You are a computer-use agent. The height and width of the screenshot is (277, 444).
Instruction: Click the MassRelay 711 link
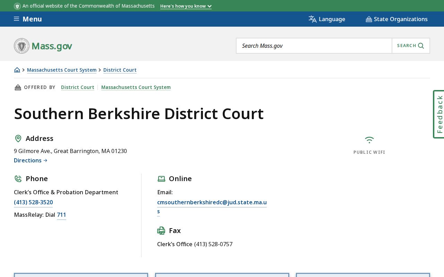click(x=61, y=215)
